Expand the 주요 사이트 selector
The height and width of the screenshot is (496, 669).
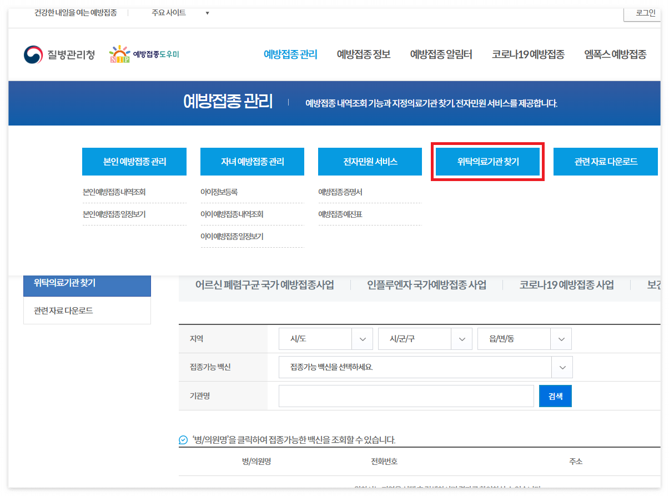coord(179,12)
